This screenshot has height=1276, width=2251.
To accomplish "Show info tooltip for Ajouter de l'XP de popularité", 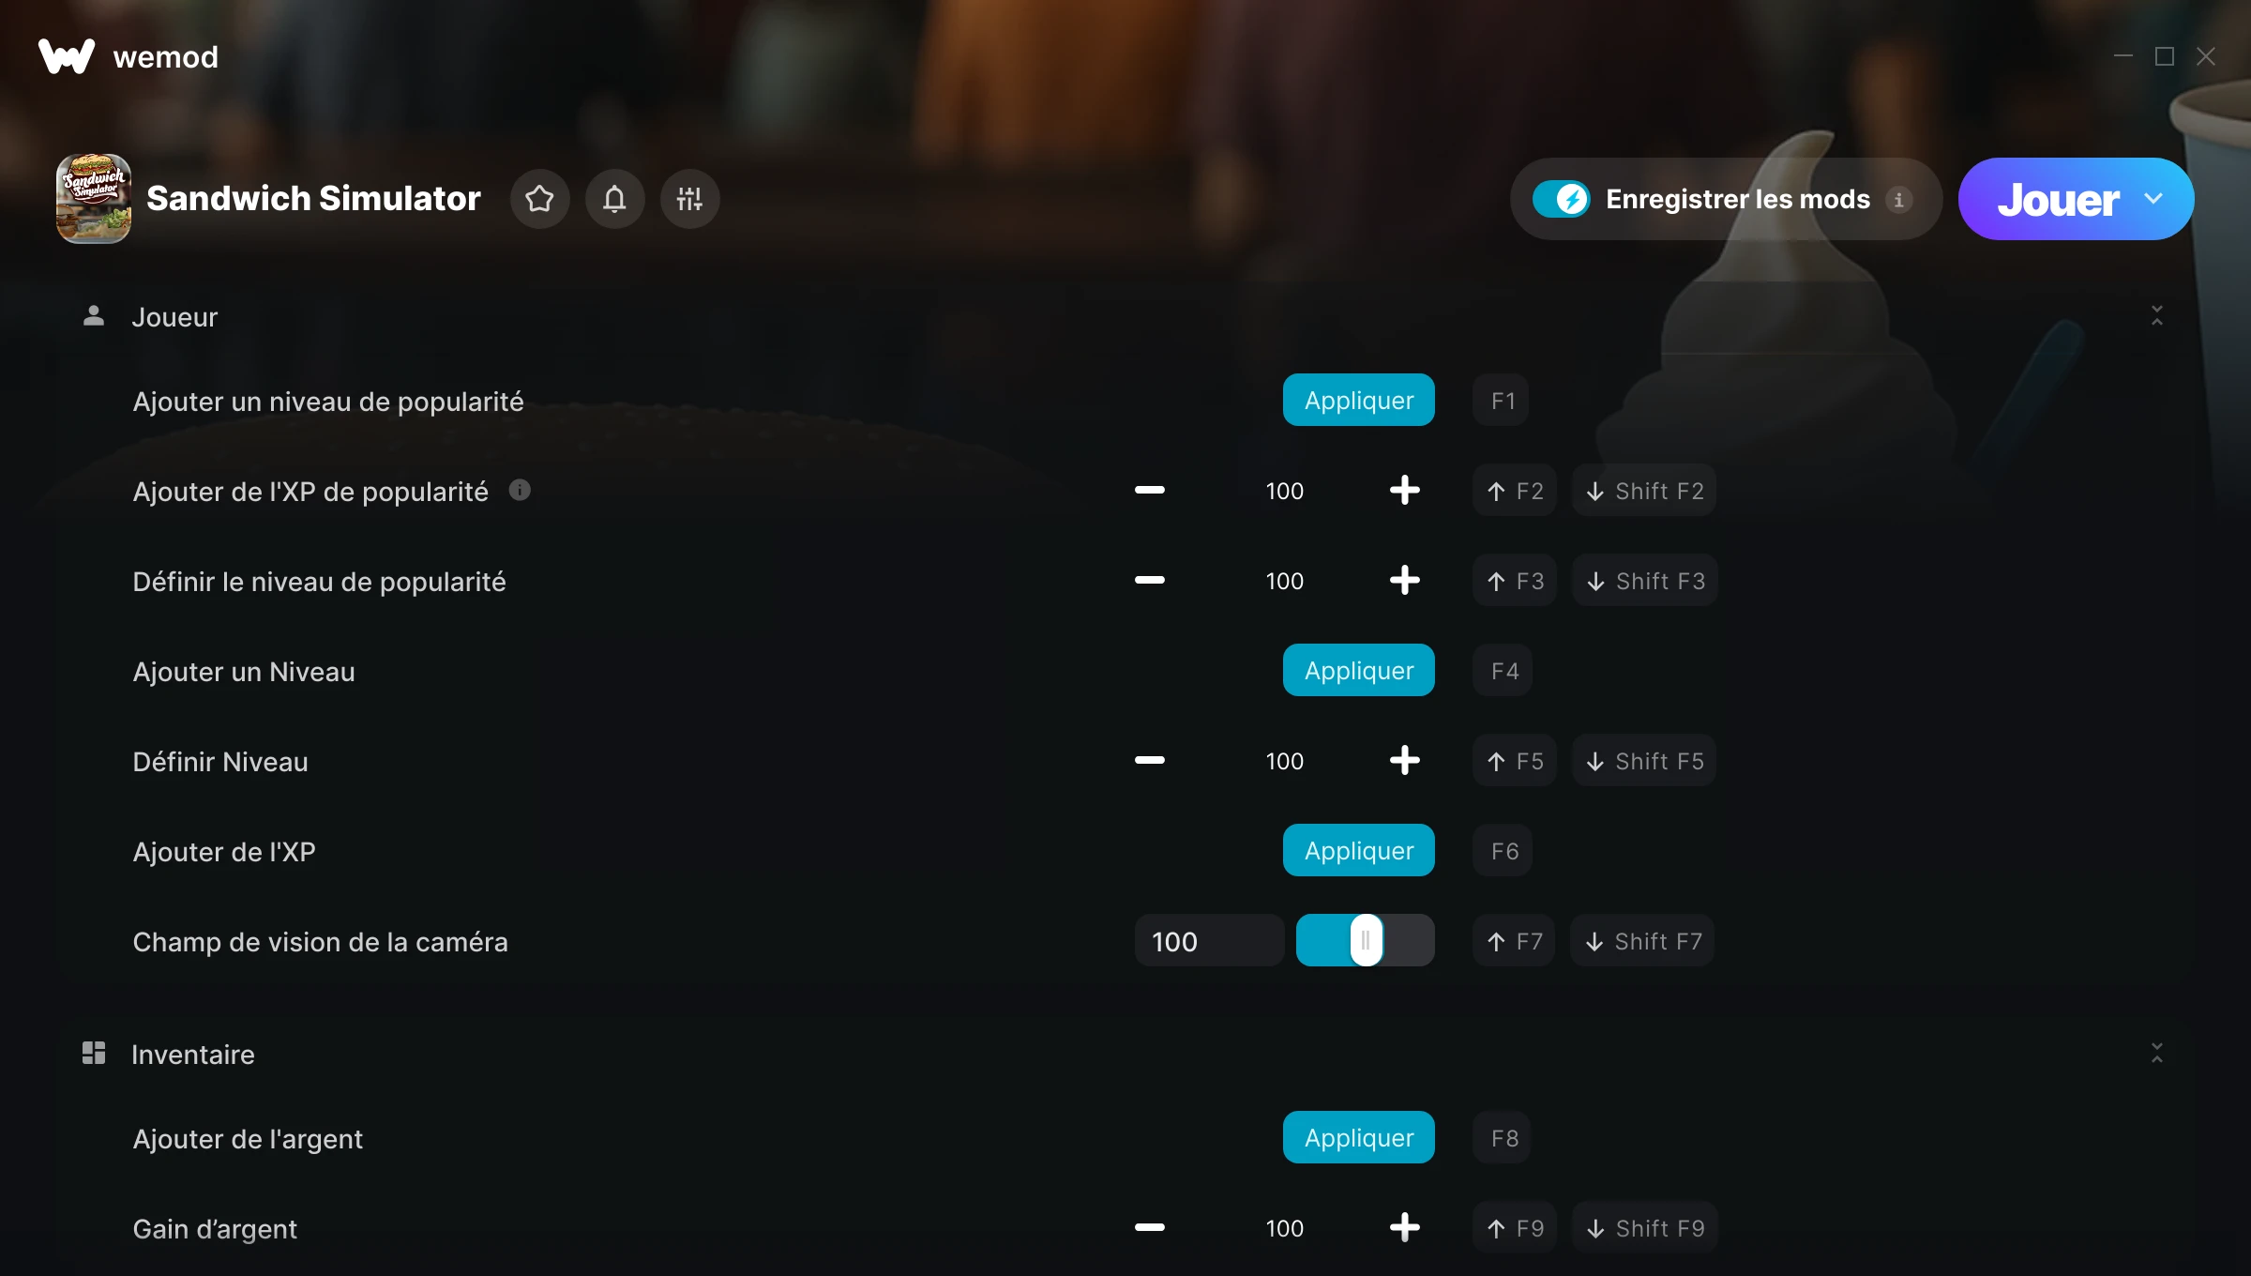I will [520, 490].
